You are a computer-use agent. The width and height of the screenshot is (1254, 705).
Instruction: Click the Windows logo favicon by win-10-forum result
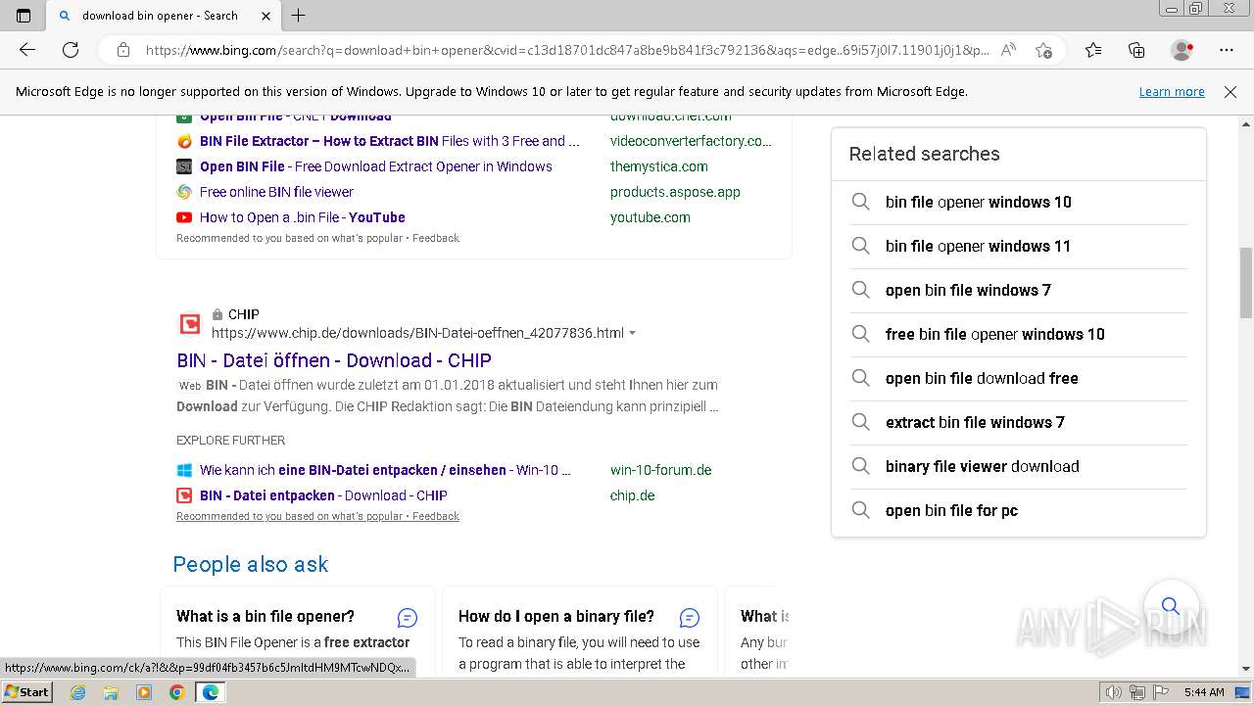click(x=184, y=470)
